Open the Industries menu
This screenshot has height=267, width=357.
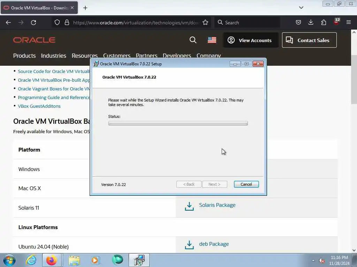53,56
